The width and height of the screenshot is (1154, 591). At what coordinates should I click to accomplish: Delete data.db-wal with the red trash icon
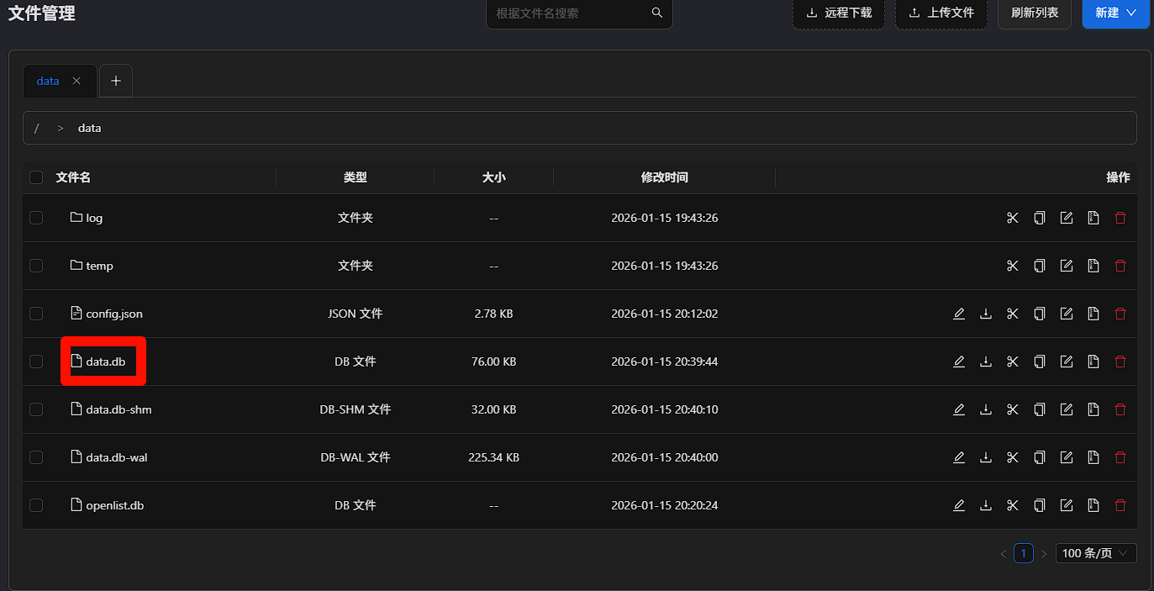point(1120,457)
